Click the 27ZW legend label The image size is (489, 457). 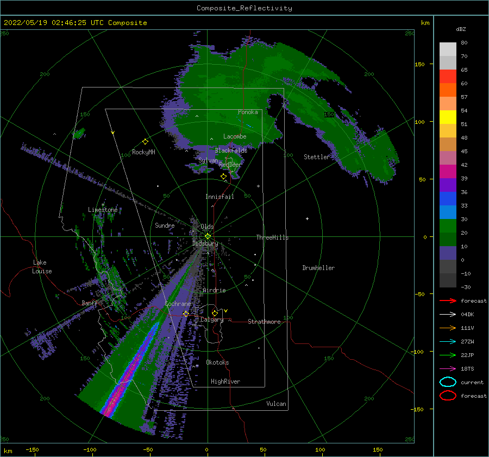(467, 342)
